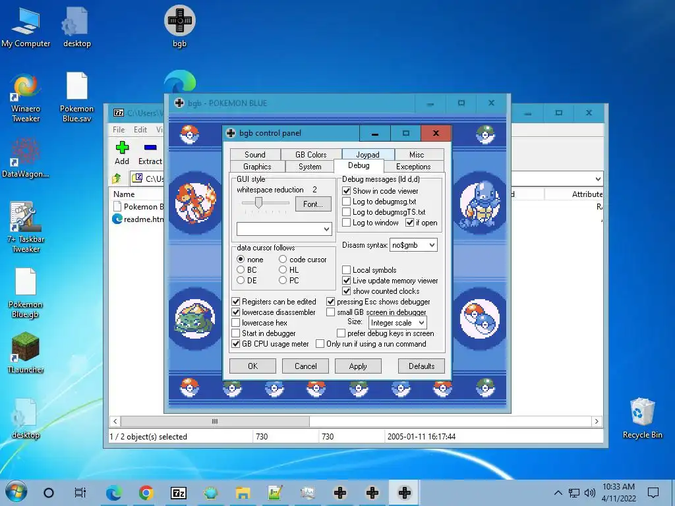Click the volume icon in system tray
Screen dimensions: 675x506
click(590, 493)
